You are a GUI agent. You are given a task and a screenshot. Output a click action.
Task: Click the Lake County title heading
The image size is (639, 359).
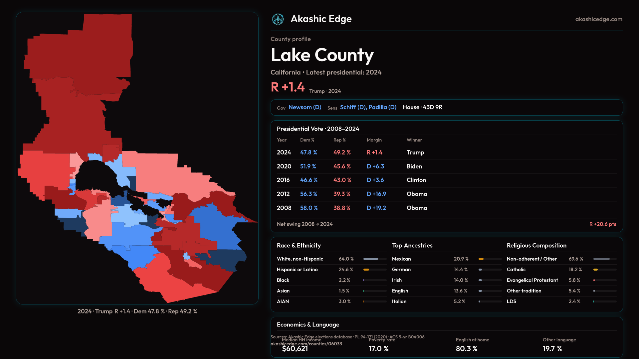pos(322,55)
